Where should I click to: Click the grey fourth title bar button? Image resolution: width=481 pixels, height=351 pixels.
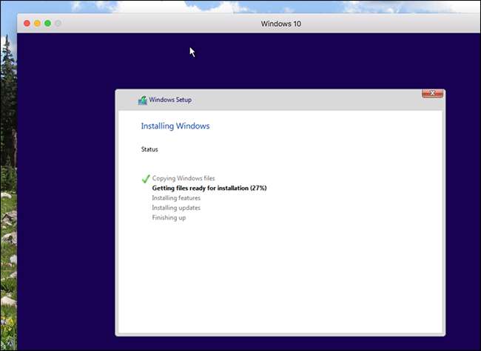(58, 24)
